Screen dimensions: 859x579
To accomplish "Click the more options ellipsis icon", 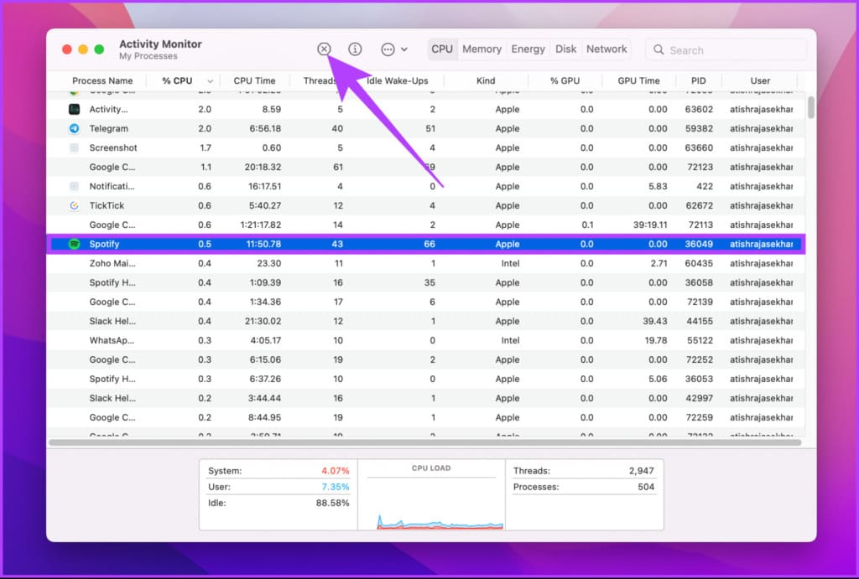I will pyautogui.click(x=388, y=49).
